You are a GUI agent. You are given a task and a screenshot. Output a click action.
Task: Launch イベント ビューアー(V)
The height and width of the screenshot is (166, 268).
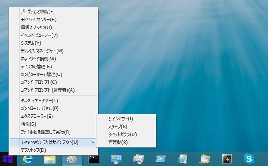pyautogui.click(x=54, y=35)
